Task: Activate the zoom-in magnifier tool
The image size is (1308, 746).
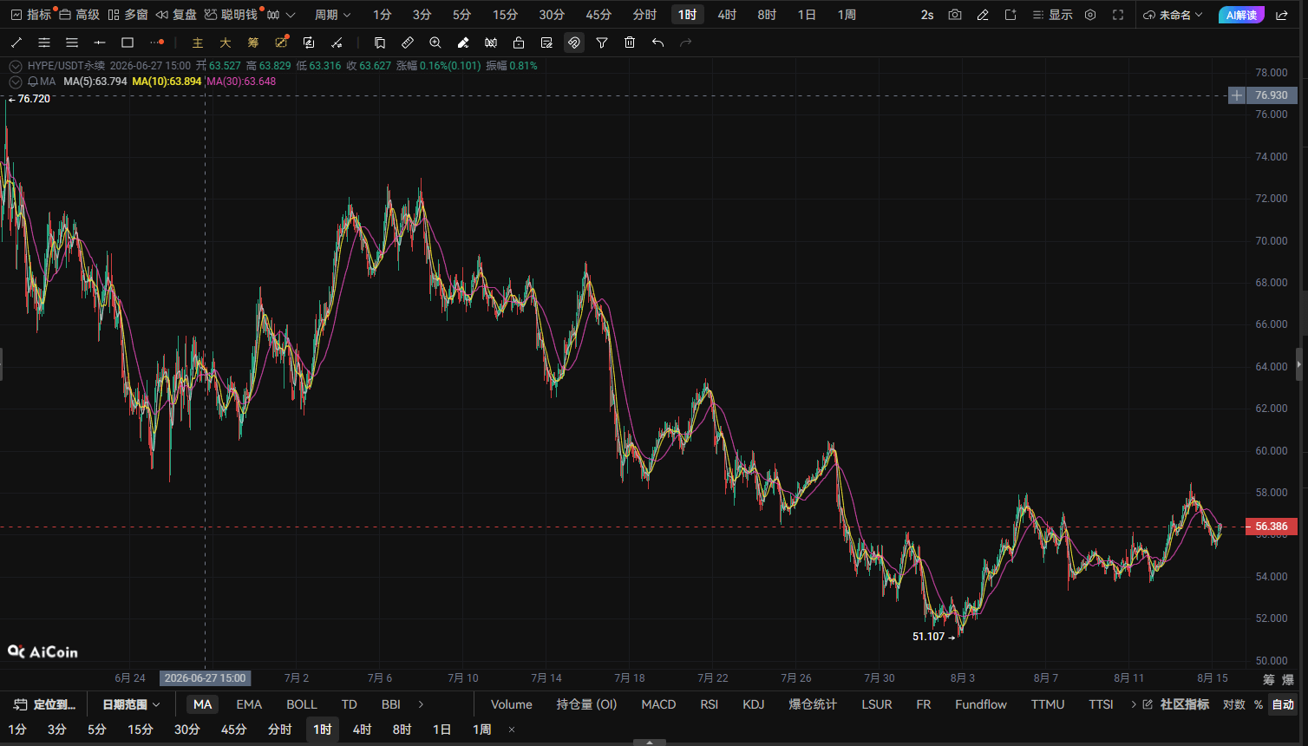Action: (435, 43)
